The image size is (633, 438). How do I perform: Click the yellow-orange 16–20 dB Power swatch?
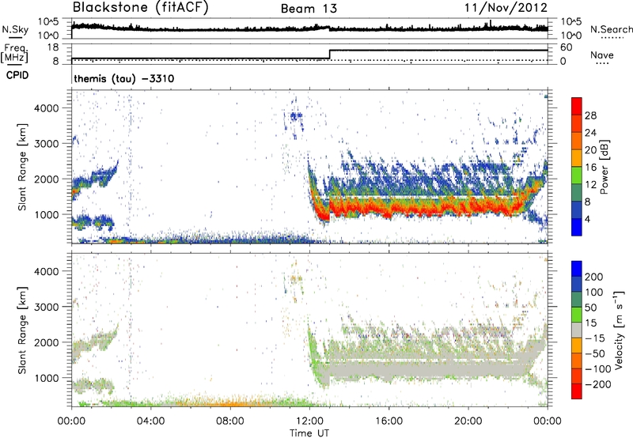coord(577,158)
